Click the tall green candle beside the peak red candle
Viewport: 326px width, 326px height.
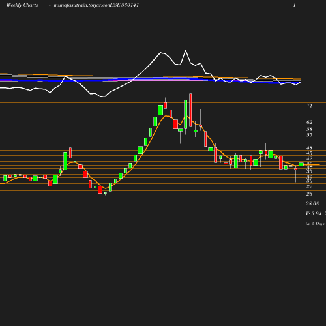pyautogui.click(x=185, y=115)
